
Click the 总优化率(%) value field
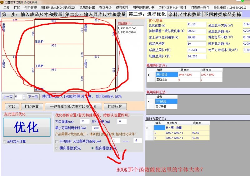[197, 25]
